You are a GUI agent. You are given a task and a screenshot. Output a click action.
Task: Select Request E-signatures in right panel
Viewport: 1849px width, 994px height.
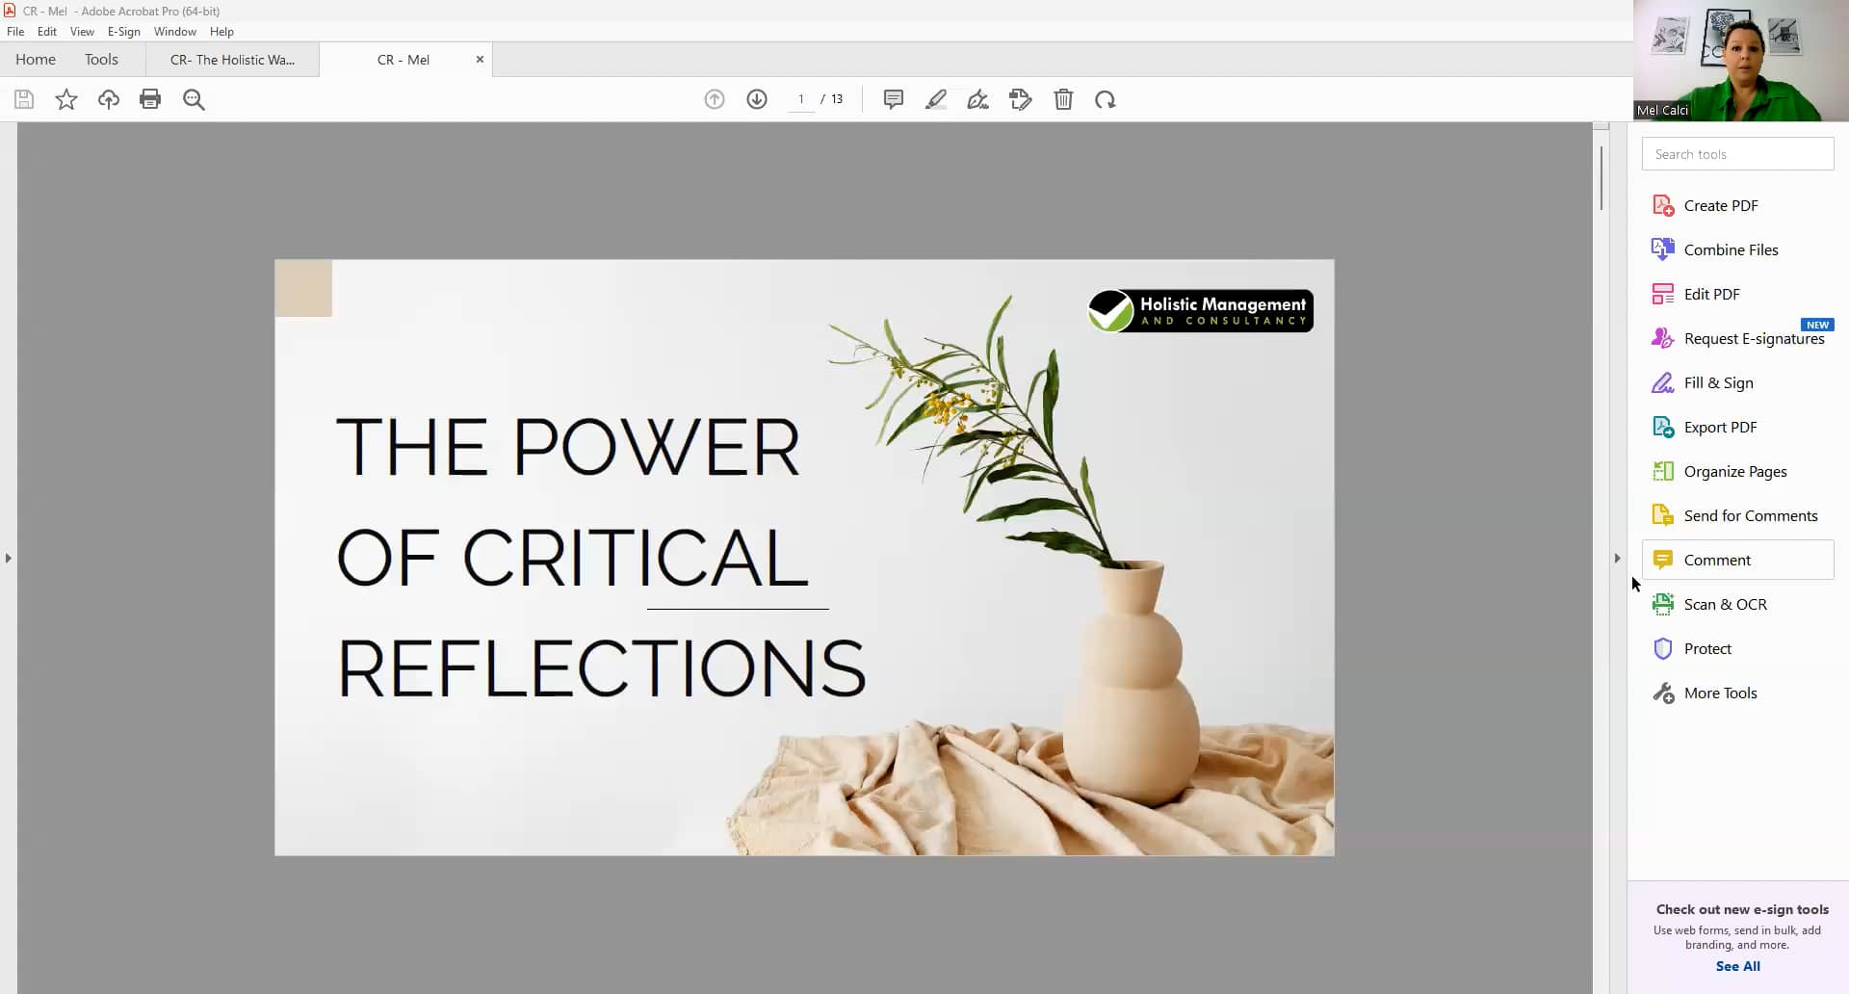click(x=1753, y=338)
